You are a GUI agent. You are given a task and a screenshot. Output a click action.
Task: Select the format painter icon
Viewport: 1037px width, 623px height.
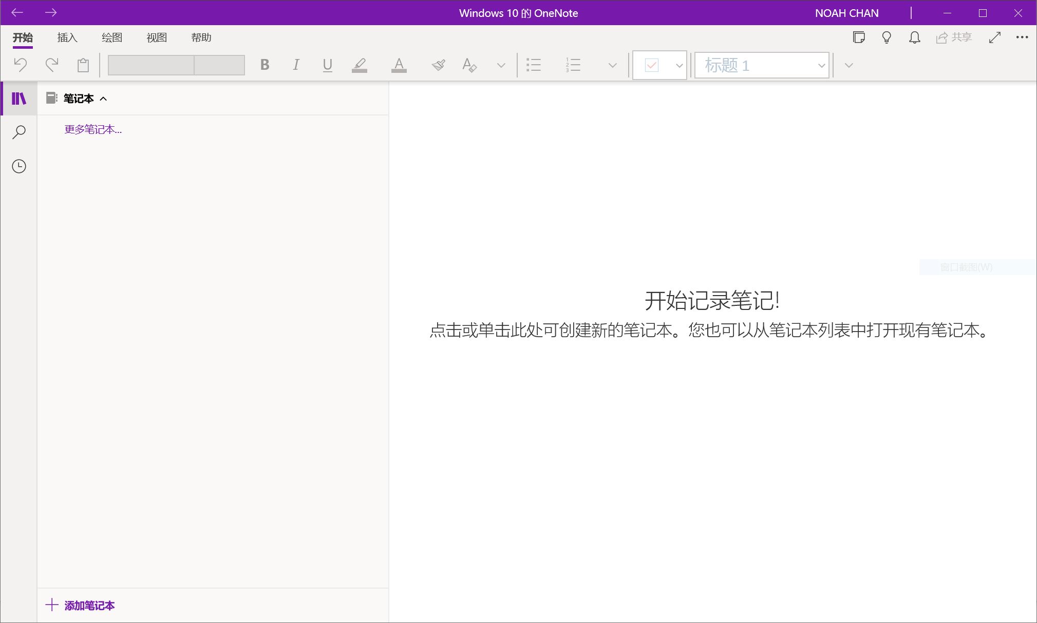point(437,65)
